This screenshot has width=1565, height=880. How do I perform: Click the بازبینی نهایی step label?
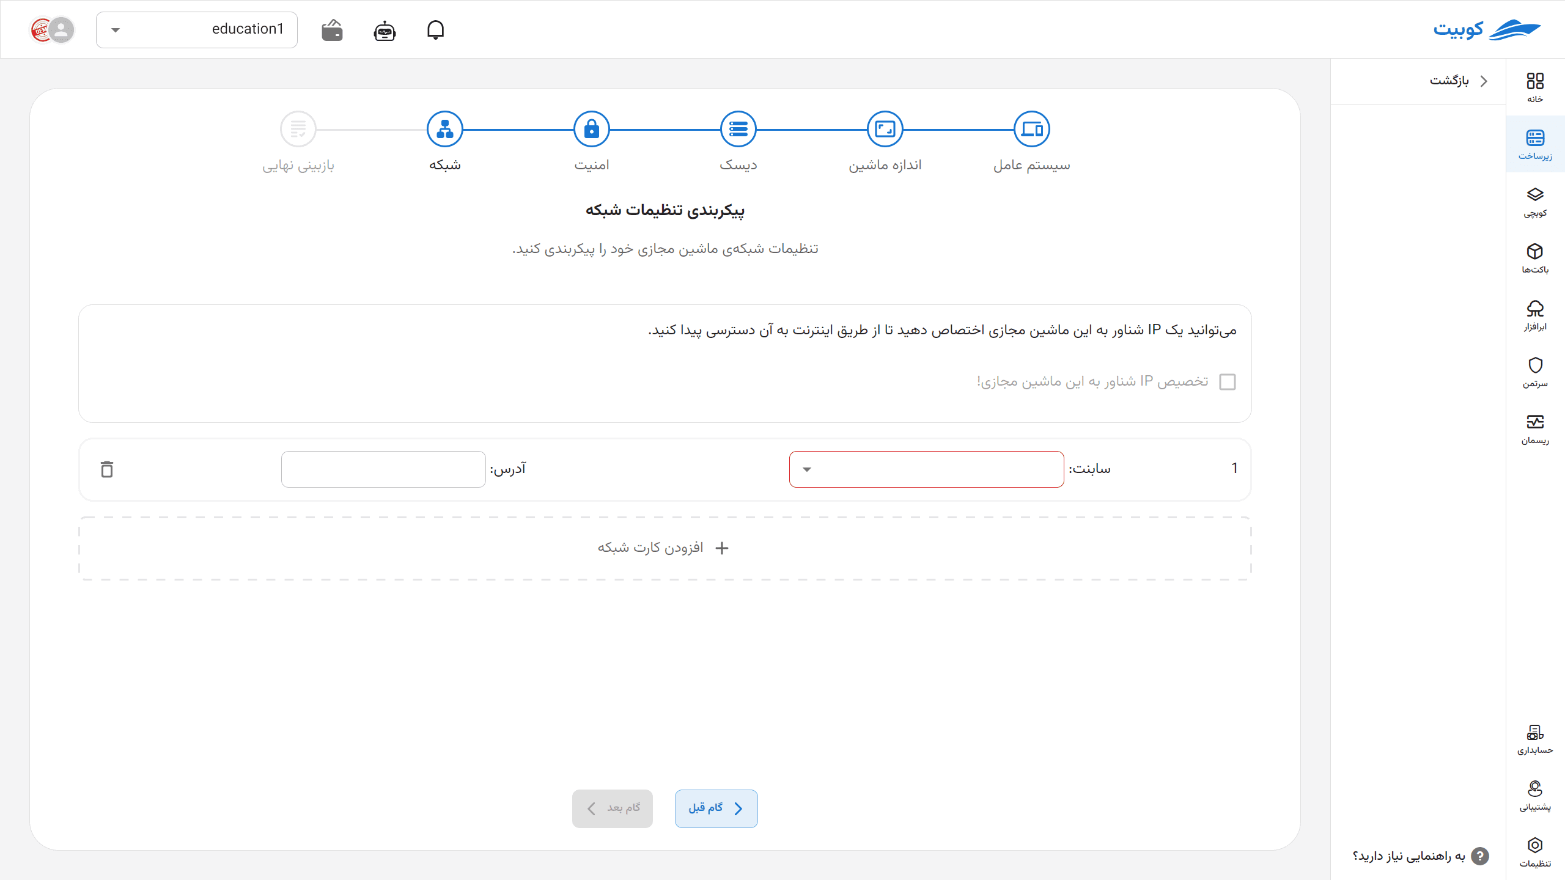pos(298,166)
